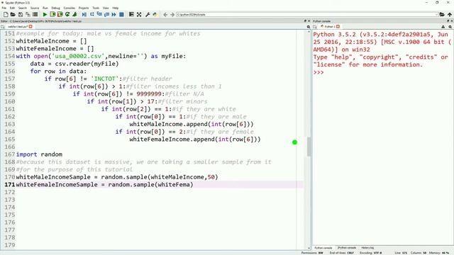Click at the console >>> prompt
Image resolution: width=454 pixels, height=255 pixels.
pos(319,72)
